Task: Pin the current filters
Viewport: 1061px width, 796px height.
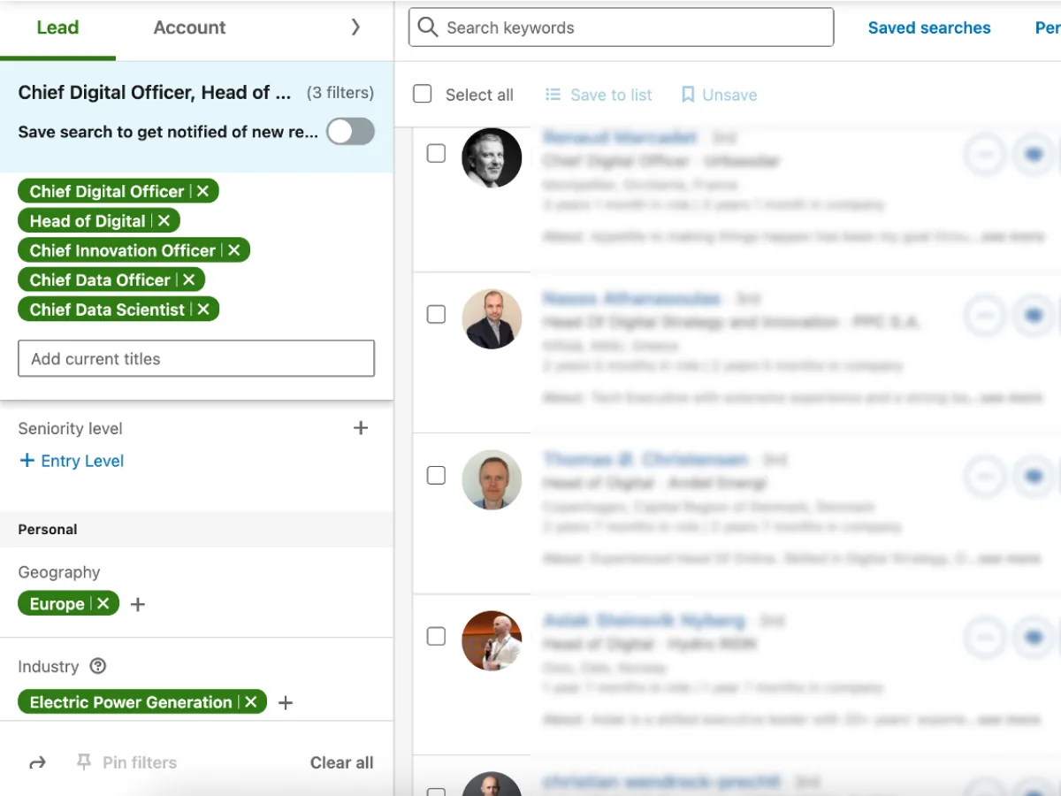Action: coord(126,762)
